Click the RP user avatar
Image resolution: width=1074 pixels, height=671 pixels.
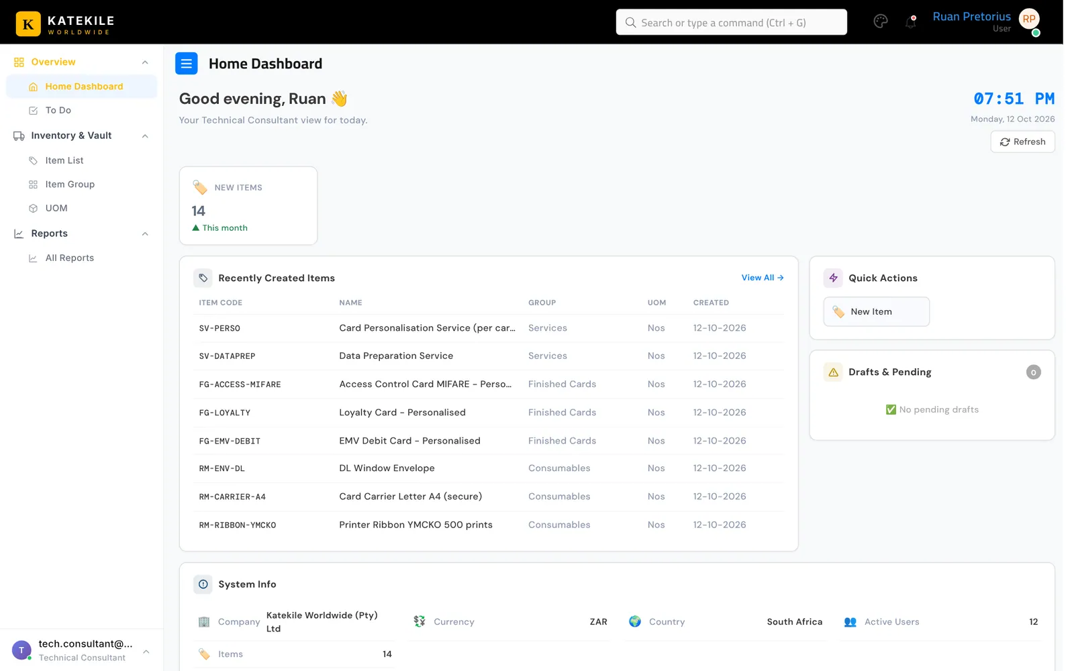click(x=1029, y=19)
